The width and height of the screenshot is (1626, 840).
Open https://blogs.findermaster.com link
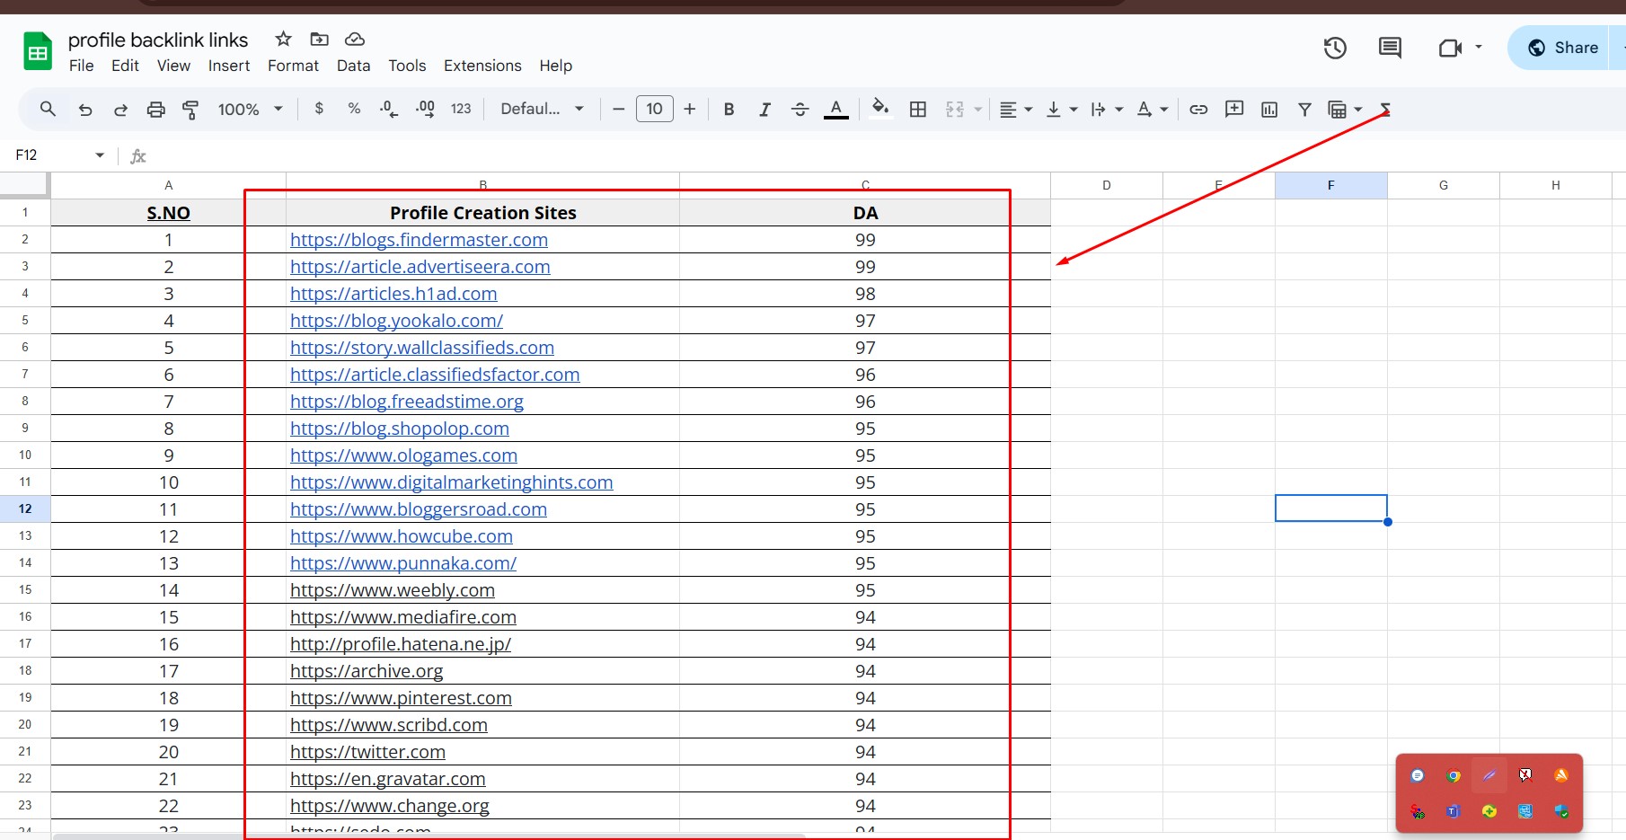pos(419,240)
